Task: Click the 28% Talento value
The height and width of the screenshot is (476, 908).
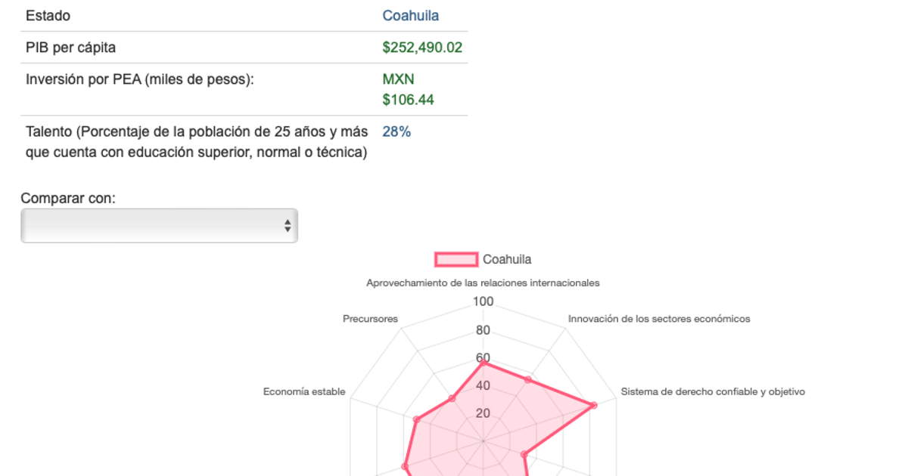Action: pos(396,131)
